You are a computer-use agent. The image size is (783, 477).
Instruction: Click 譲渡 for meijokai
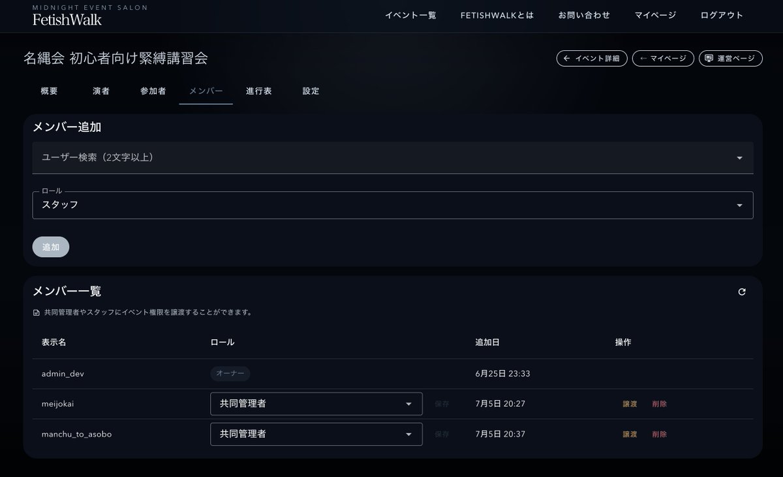tap(630, 404)
